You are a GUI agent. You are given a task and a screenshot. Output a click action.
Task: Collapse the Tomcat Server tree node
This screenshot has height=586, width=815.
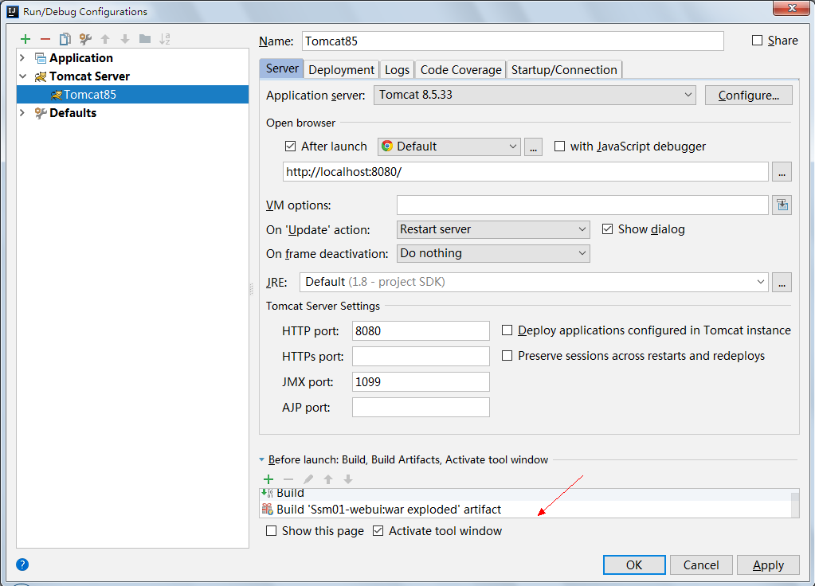(22, 76)
